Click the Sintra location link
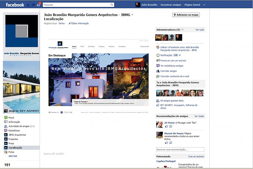This screenshot has width=253, height=169. (x=61, y=23)
